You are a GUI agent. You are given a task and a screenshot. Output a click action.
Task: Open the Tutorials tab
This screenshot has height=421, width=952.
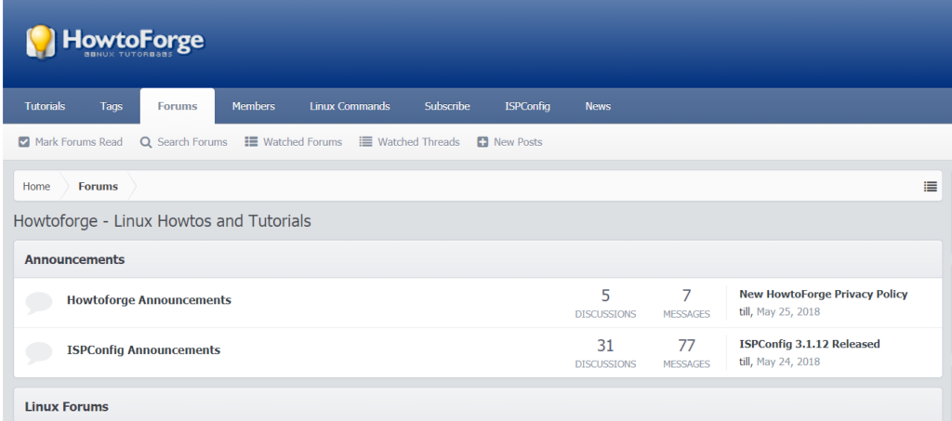(x=45, y=106)
